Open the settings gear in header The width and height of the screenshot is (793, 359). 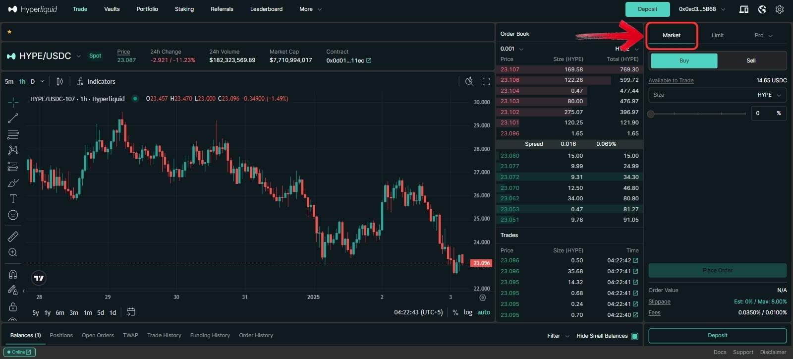(x=780, y=9)
